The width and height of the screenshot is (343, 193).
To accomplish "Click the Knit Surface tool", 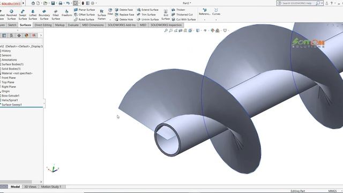I will coord(166,14).
